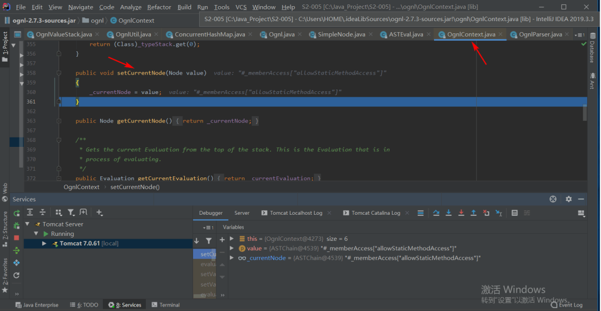Viewport: 601px width, 311px height.
Task: Open the Group By options in Services
Action: coord(58,212)
